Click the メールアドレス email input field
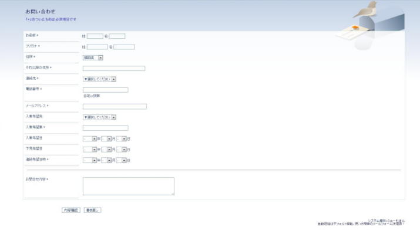The height and width of the screenshot is (234, 420). tap(115, 106)
